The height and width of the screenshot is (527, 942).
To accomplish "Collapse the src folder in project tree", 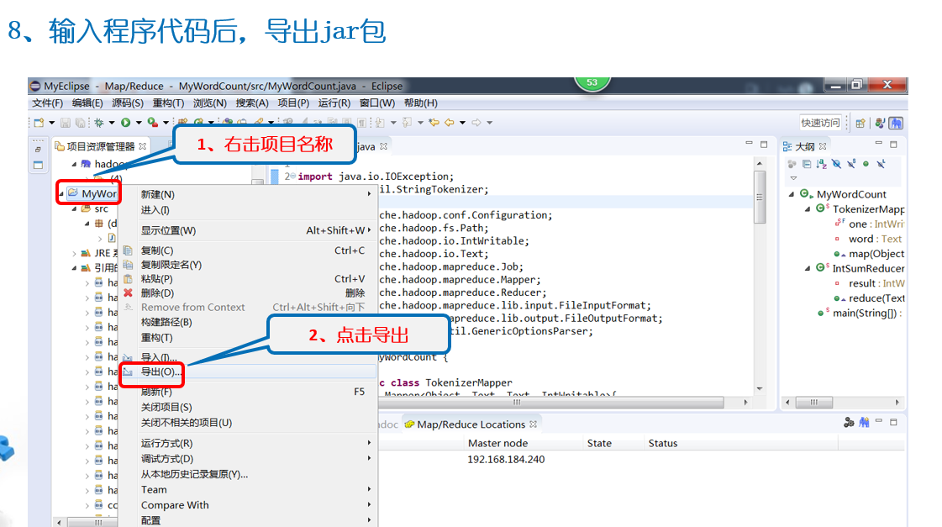I will (x=74, y=209).
